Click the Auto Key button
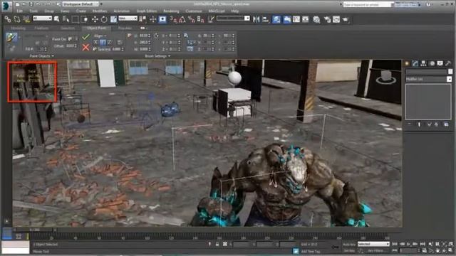456x256 pixels. pyautogui.click(x=349, y=245)
